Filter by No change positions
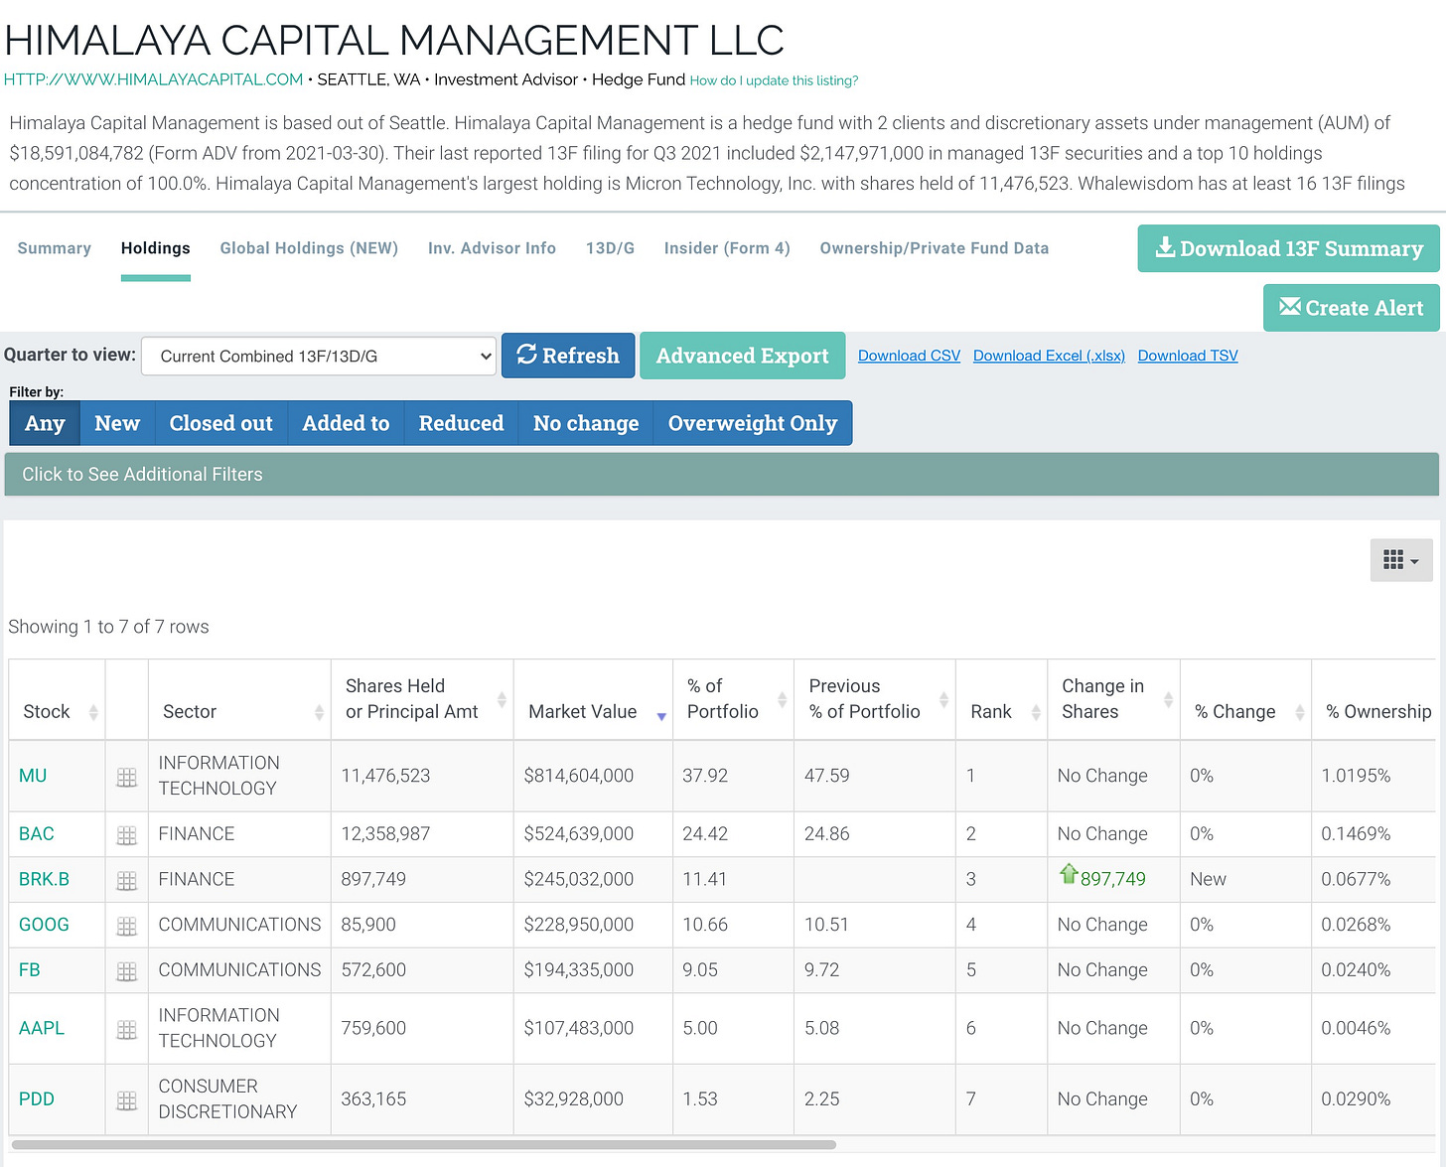1446x1167 pixels. (586, 423)
